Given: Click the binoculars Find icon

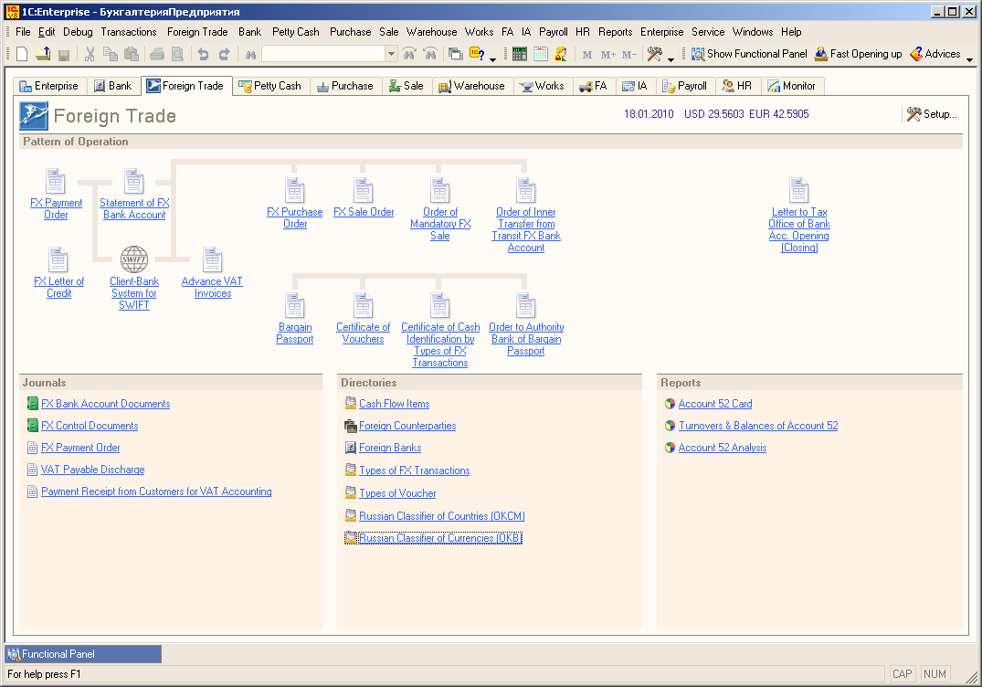Looking at the screenshot, I should [x=249, y=54].
